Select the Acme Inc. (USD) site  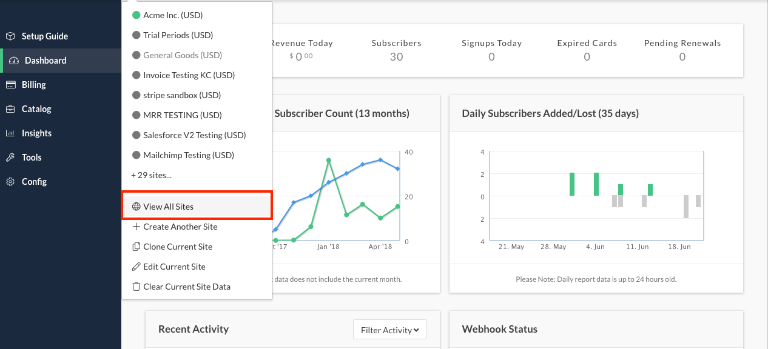tap(172, 15)
